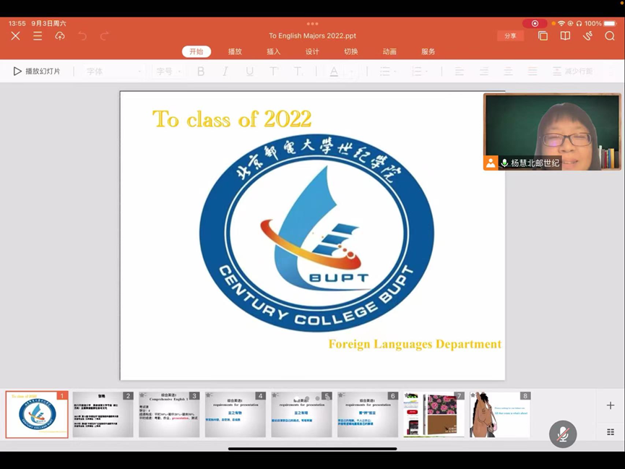This screenshot has height=469, width=625.
Task: Start slideshow with 播放幻灯片
Action: [x=37, y=72]
